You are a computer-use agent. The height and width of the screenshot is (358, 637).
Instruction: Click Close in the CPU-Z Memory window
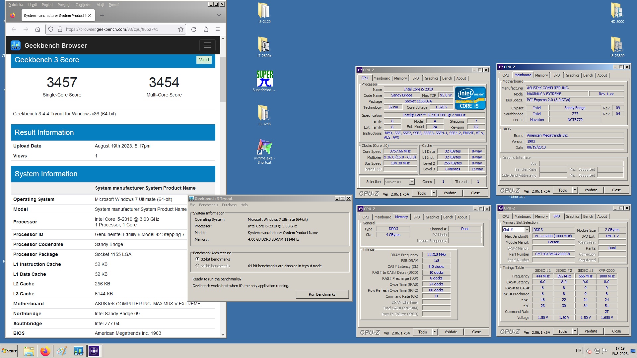pos(476,332)
